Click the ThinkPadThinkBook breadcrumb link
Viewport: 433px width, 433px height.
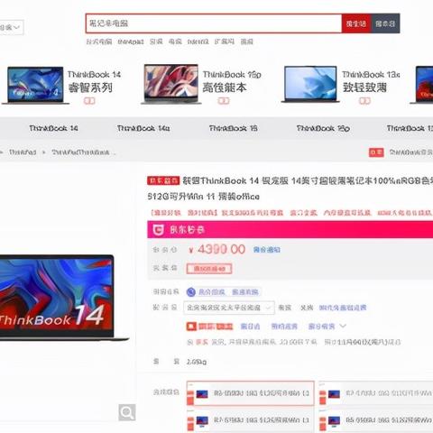tap(83, 152)
